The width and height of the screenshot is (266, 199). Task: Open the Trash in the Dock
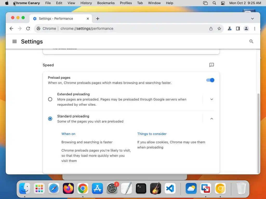tap(241, 188)
